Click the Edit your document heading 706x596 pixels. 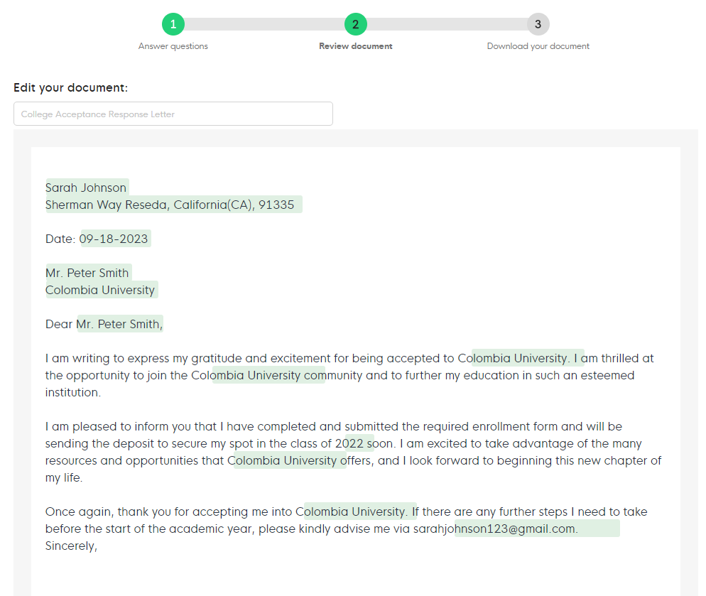pos(71,87)
